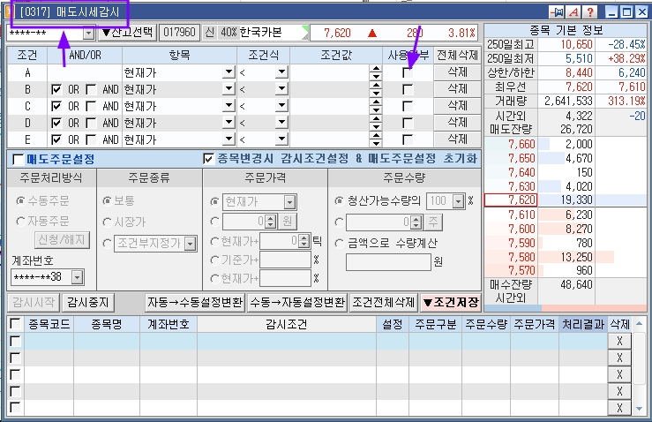
Task: Open the 잔고선택 balance selection button
Action: [x=127, y=33]
